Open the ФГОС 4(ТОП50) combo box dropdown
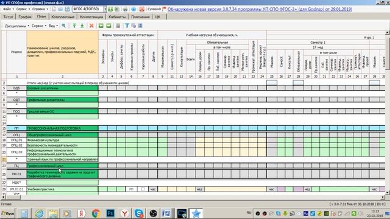This screenshot has height=219, width=390. pyautogui.click(x=105, y=9)
